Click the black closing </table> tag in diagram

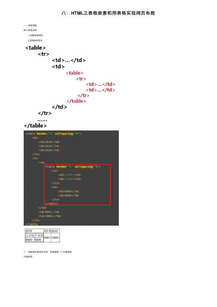(x=35, y=125)
